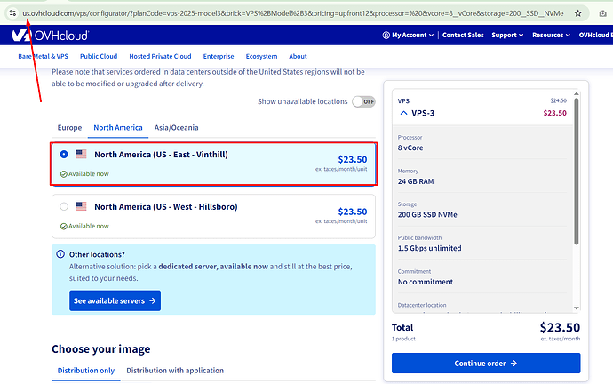Open site information icon in address bar

coord(12,13)
